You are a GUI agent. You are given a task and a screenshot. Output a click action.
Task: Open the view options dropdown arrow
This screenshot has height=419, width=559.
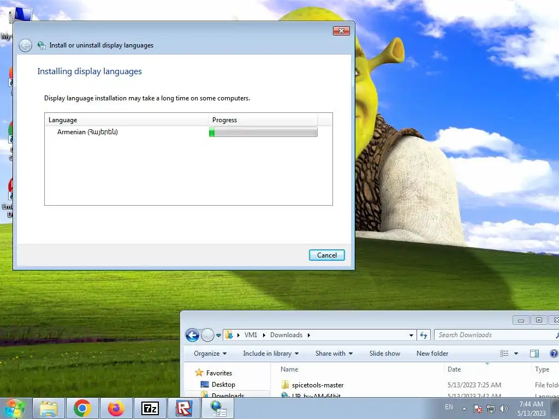516,354
